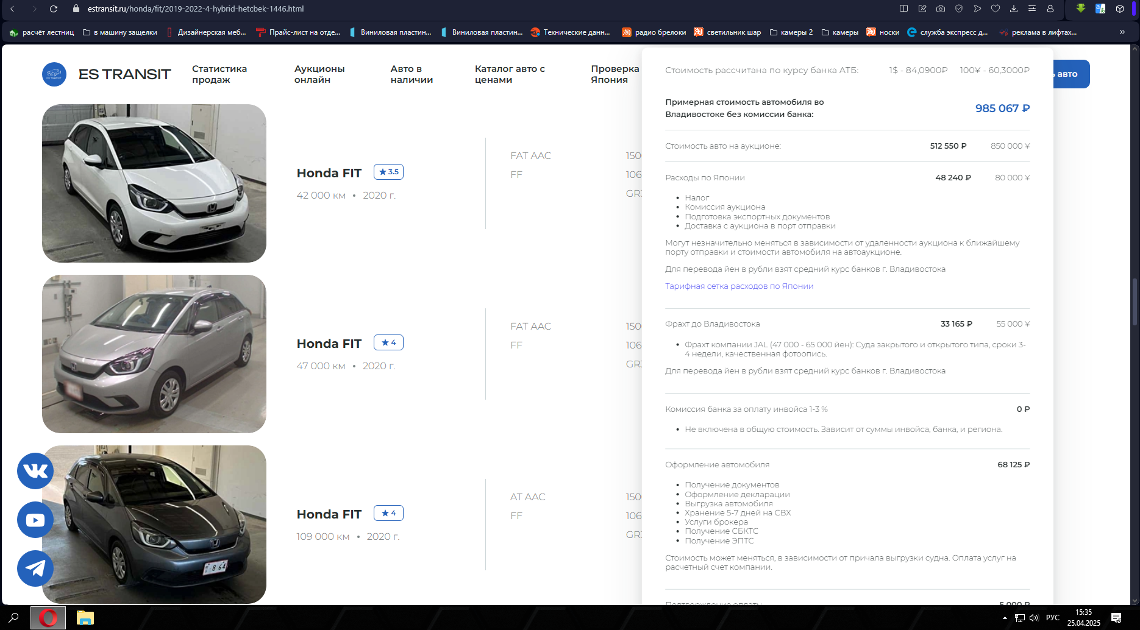Image resolution: width=1140 pixels, height=630 pixels.
Task: Expand hidden bookmarks with double chevron
Action: 1122,32
